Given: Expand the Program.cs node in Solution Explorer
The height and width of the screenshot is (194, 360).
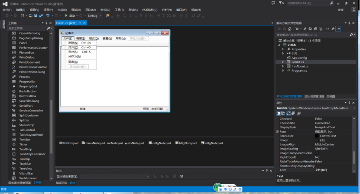Looking at the screenshot, I should [283, 71].
